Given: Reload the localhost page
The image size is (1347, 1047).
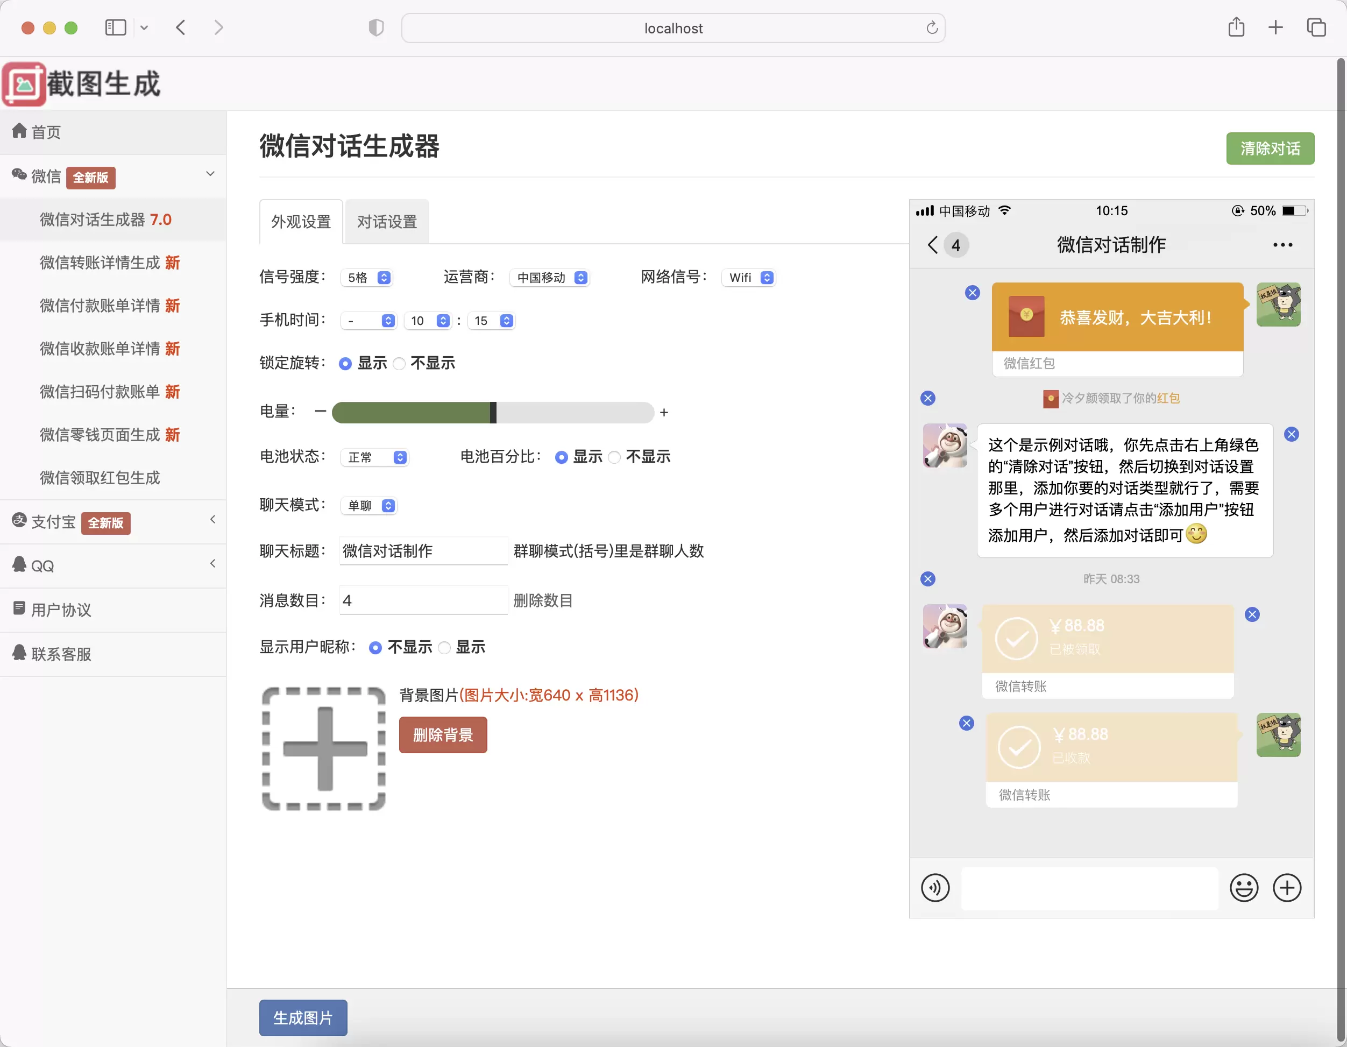Looking at the screenshot, I should pos(932,28).
